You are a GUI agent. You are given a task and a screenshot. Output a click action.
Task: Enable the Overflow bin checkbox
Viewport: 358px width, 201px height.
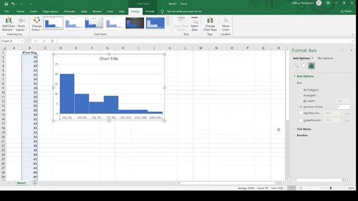(301, 113)
